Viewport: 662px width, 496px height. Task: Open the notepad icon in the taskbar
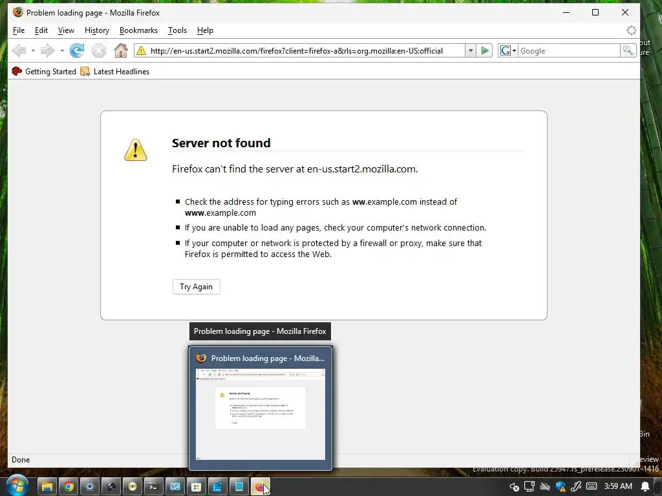pos(239,487)
